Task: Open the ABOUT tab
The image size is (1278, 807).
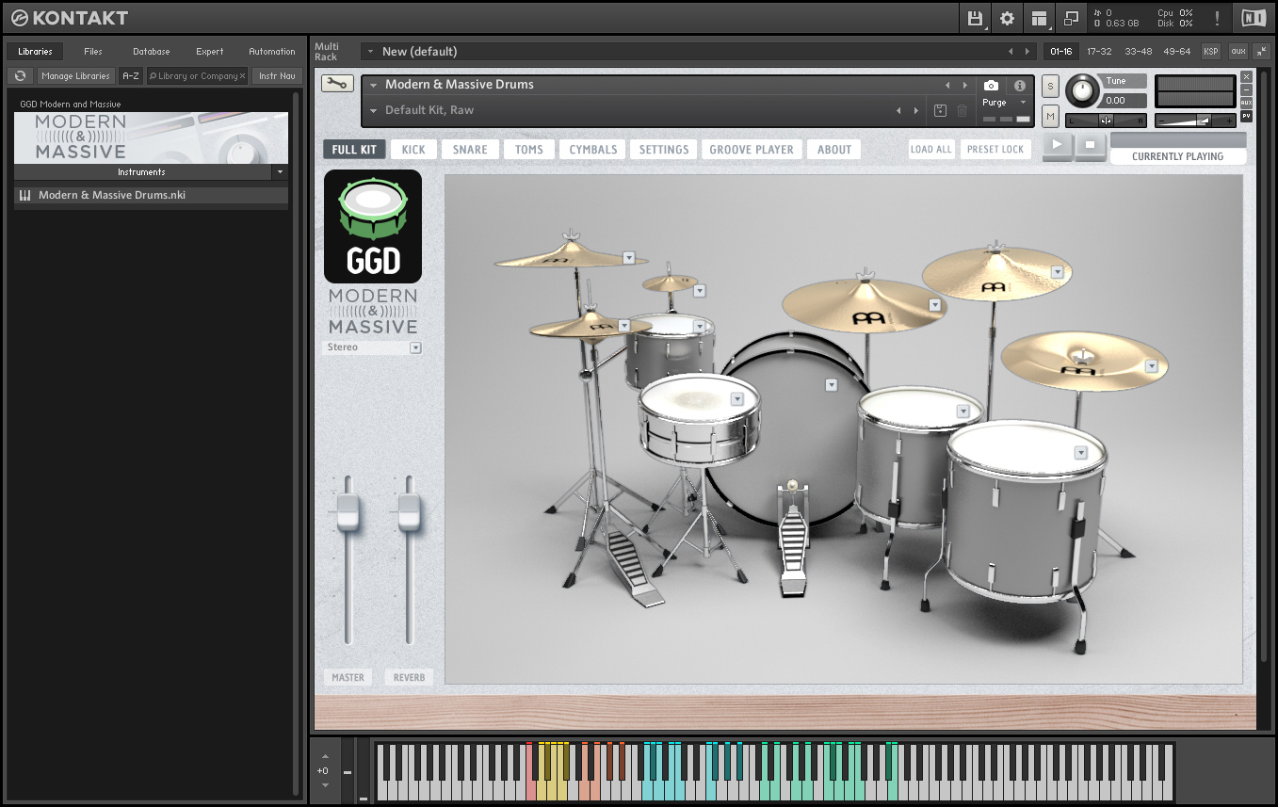Action: [834, 149]
